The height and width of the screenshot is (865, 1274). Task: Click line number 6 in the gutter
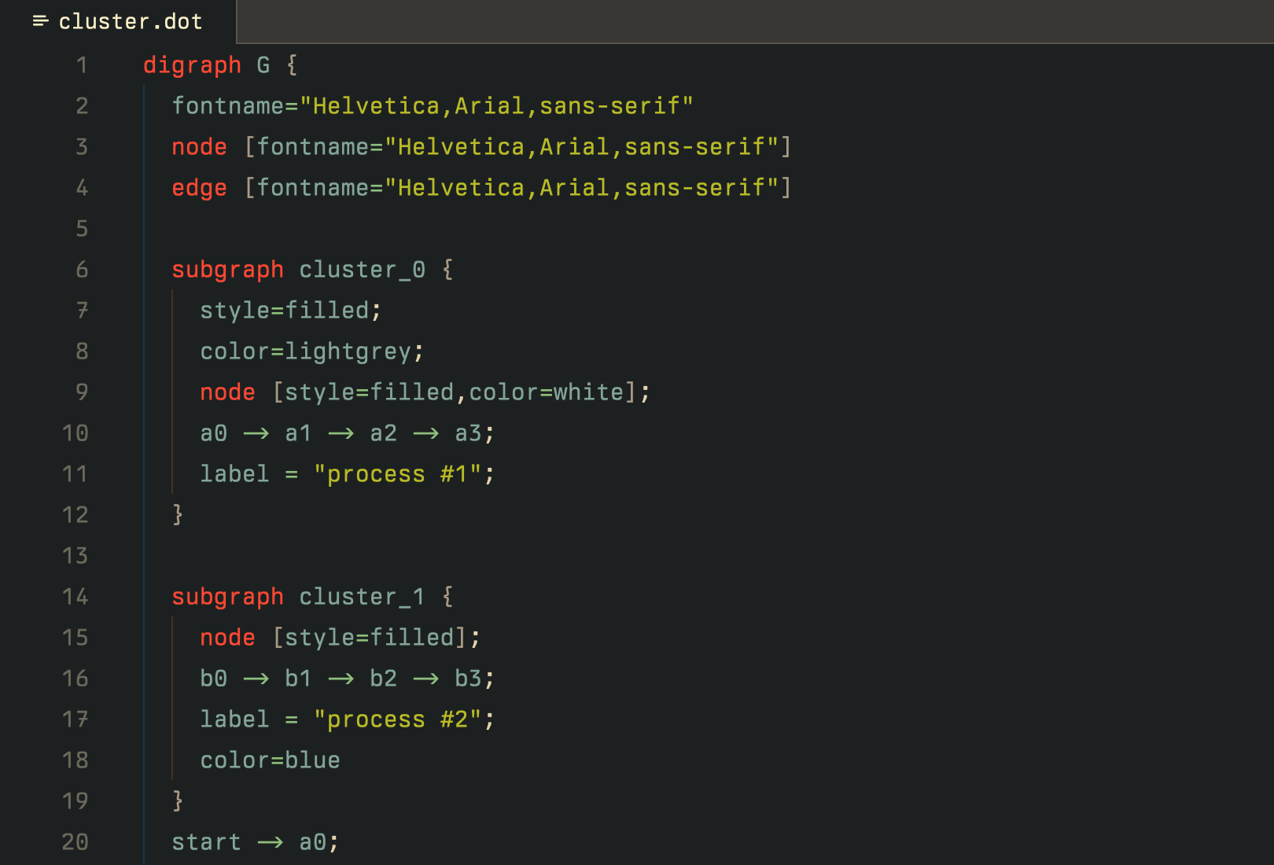click(82, 270)
